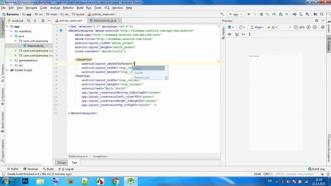
Task: Toggle view options eye icon in preview
Action: click(x=230, y=34)
